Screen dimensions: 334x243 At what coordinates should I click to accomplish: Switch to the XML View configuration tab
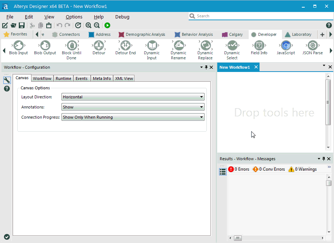pos(124,78)
